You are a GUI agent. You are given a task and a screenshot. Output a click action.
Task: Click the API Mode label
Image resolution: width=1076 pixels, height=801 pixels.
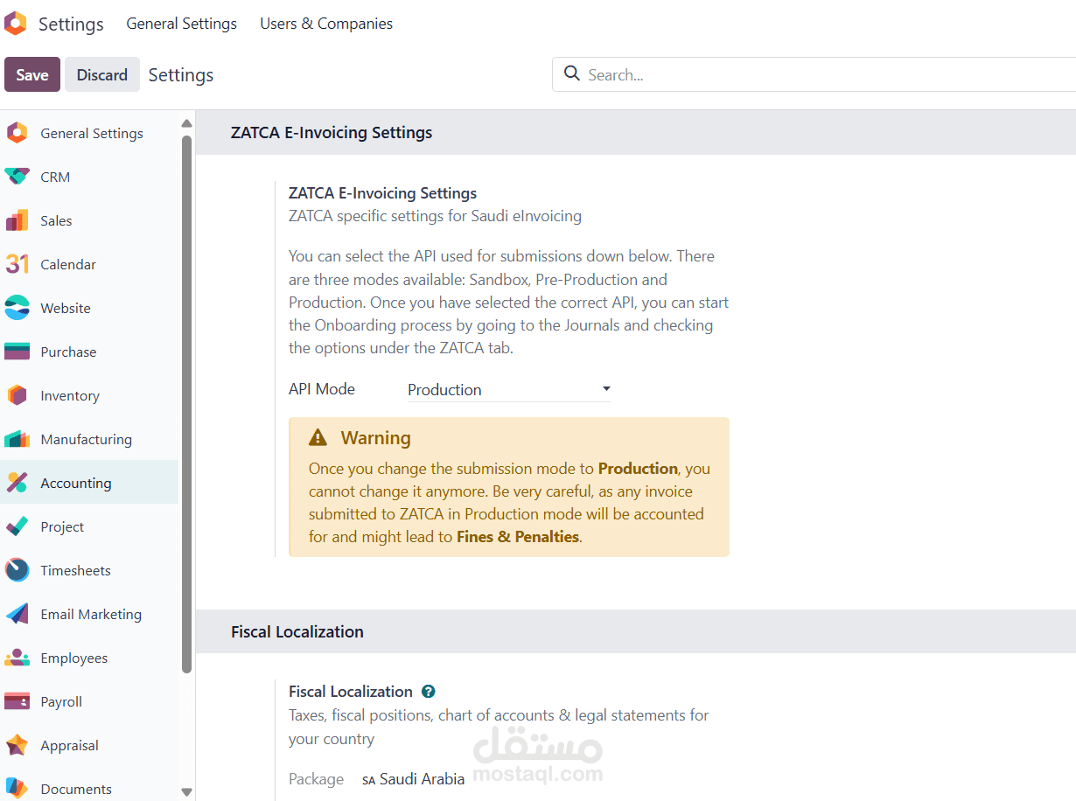[x=322, y=389]
